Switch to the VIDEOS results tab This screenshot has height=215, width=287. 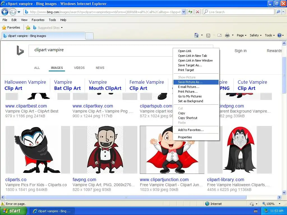point(79,68)
